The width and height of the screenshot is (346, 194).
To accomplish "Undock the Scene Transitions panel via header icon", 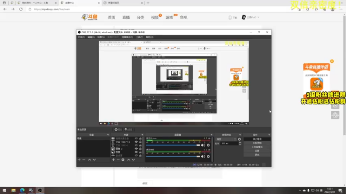I will tap(240, 135).
